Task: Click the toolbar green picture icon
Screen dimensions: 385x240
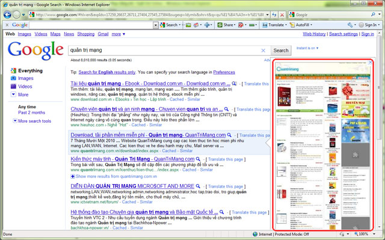Action: (x=188, y=25)
